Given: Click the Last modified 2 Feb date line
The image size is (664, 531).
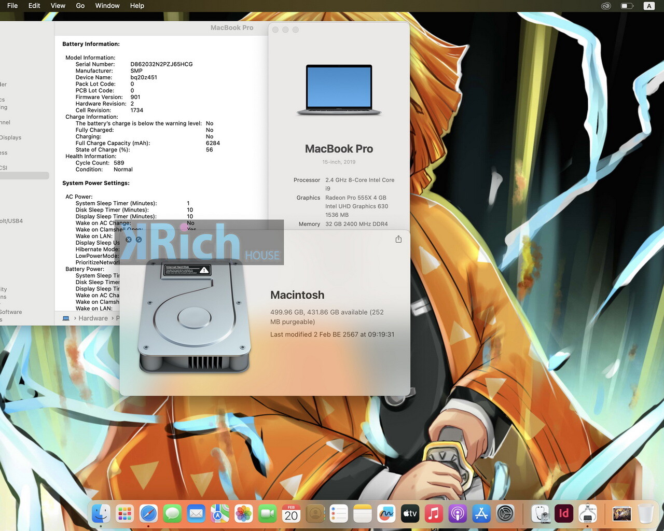Looking at the screenshot, I should coord(332,334).
